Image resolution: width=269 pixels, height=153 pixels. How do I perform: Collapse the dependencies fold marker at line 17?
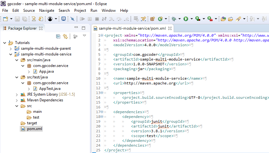[x=101, y=112]
